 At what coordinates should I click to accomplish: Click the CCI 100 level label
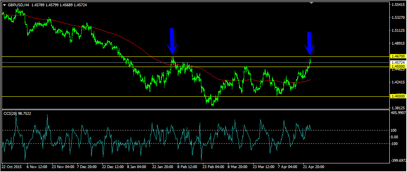pyautogui.click(x=393, y=130)
